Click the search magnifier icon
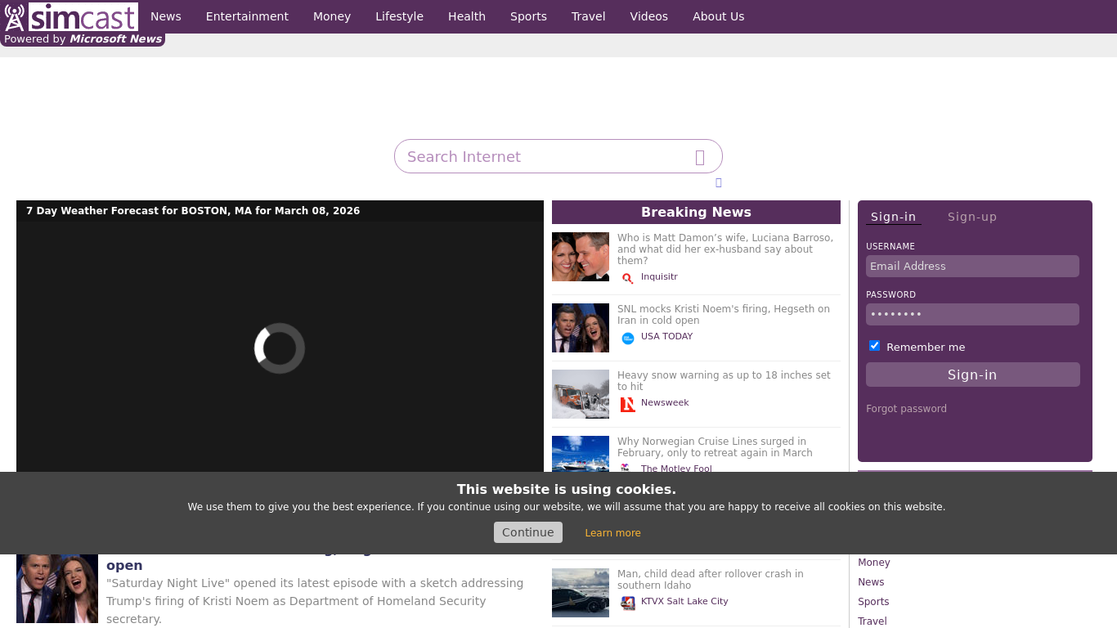Image resolution: width=1117 pixels, height=628 pixels. pos(700,157)
